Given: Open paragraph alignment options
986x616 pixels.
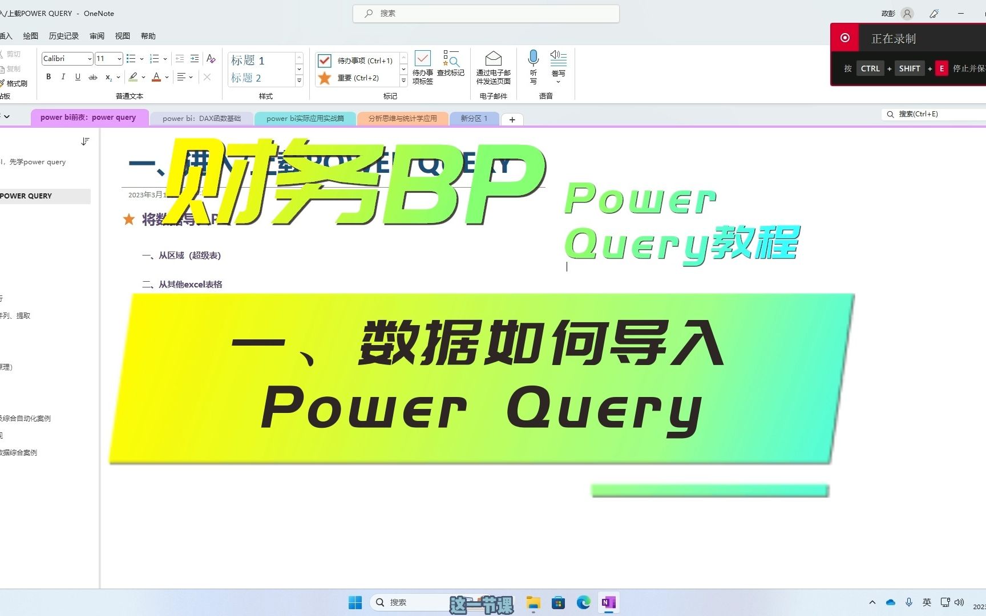Looking at the screenshot, I should (x=184, y=77).
